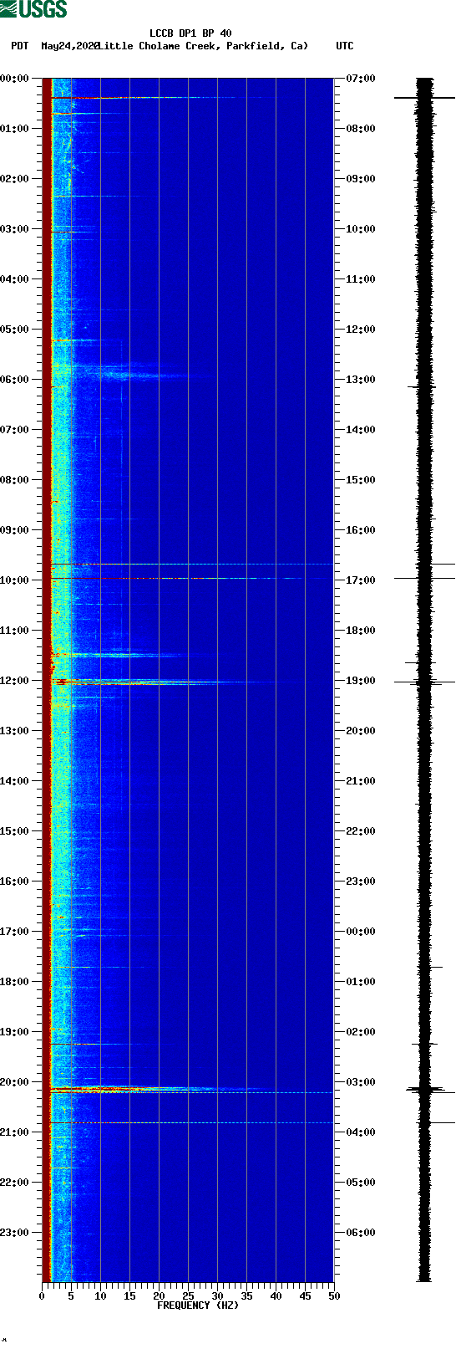
Task: Click the '00:00' PDT time label
Action: point(15,79)
